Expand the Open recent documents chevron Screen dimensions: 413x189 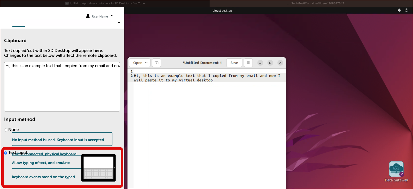(146, 63)
